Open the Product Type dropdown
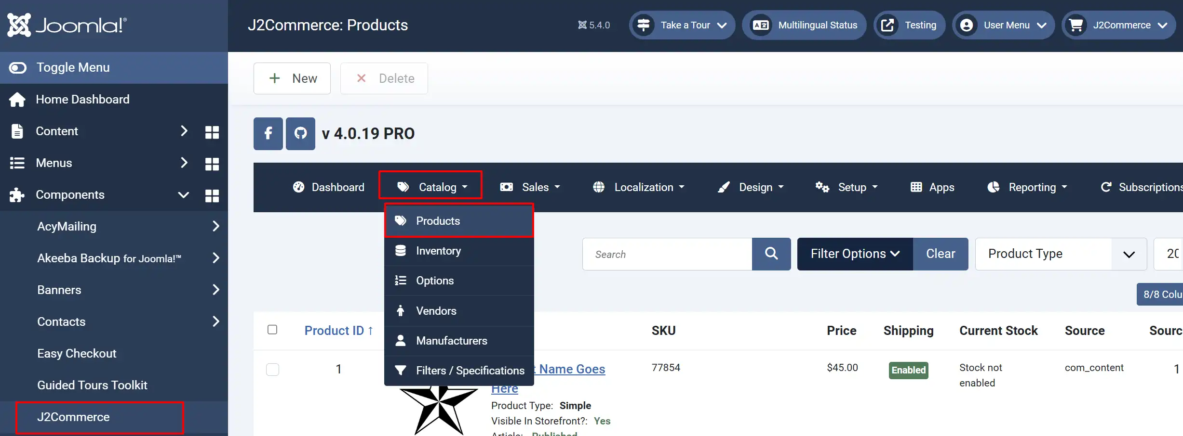This screenshot has height=436, width=1183. tap(1061, 254)
